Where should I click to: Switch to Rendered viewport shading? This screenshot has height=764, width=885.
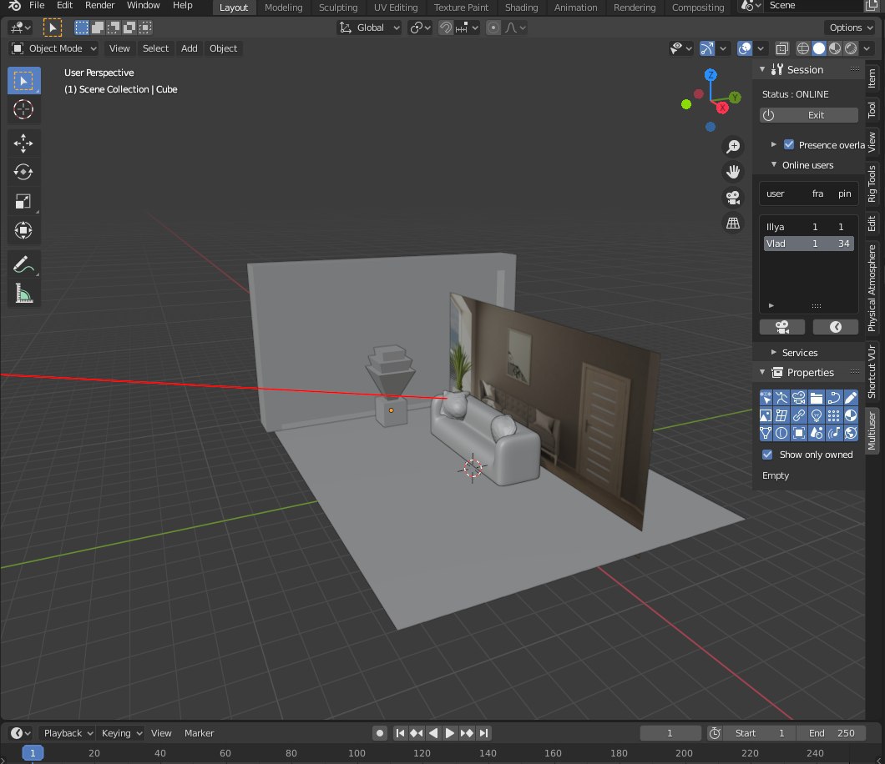pos(851,48)
